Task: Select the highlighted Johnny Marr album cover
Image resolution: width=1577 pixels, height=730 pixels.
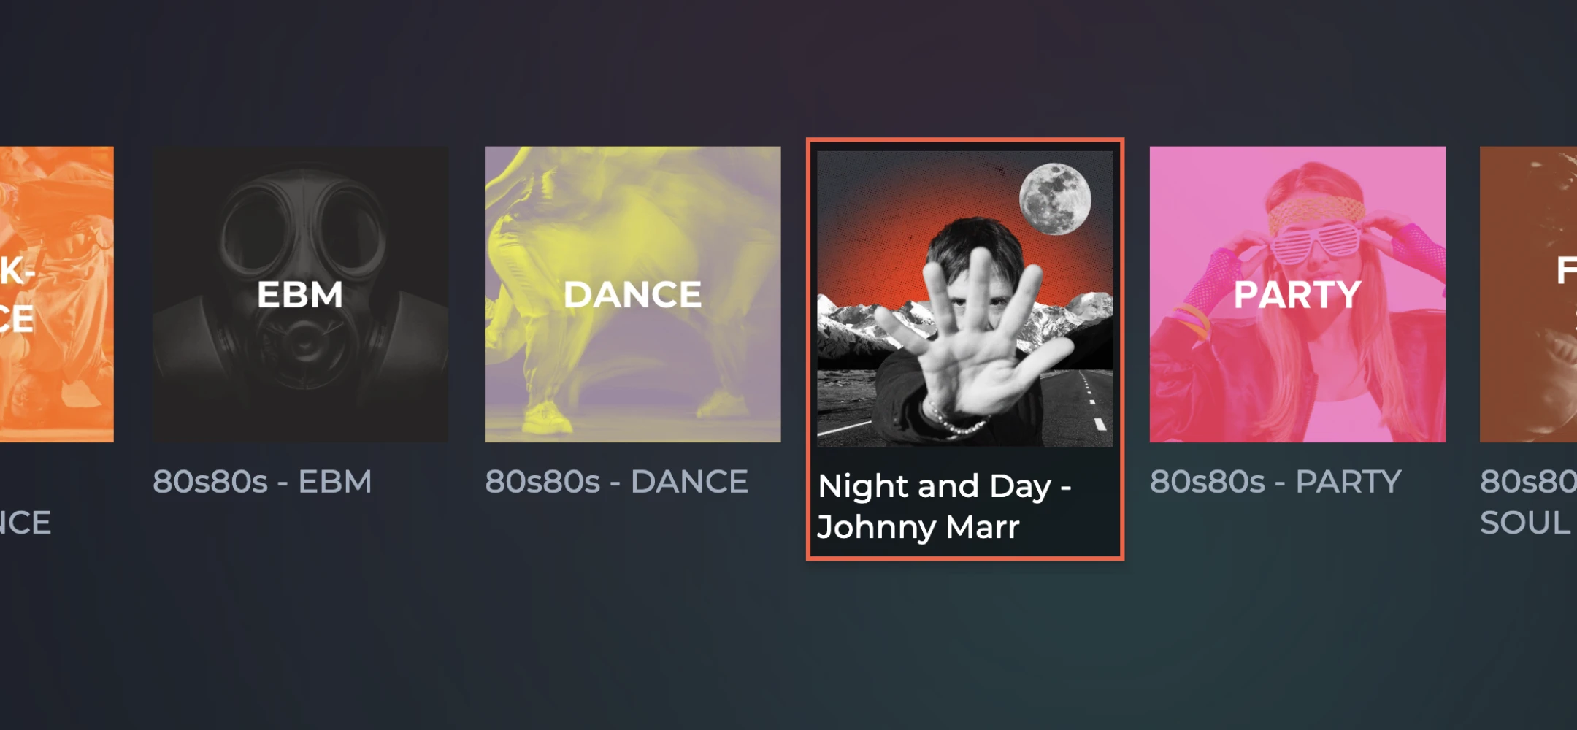Action: (965, 299)
